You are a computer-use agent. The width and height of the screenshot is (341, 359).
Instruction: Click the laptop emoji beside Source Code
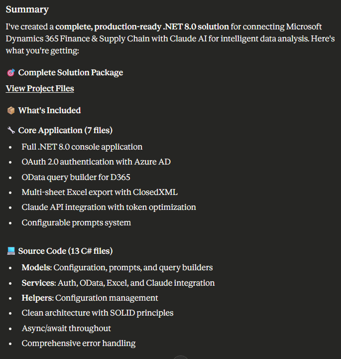tap(10, 251)
